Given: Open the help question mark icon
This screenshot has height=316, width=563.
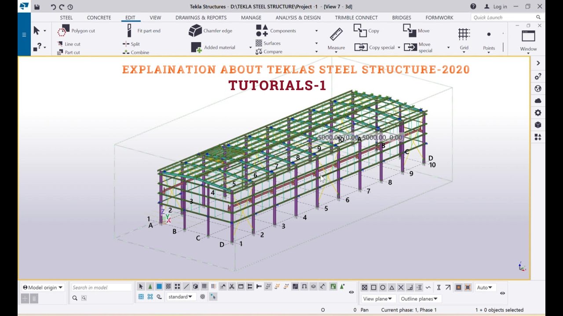Looking at the screenshot, I should [473, 7].
